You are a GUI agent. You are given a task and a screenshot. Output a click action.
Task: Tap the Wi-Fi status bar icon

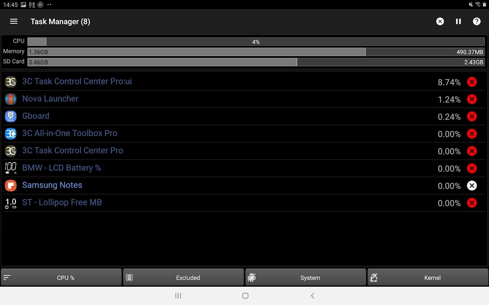(478, 5)
